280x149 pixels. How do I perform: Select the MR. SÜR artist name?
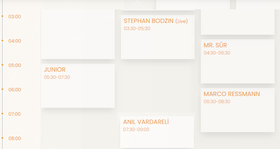[215, 45]
